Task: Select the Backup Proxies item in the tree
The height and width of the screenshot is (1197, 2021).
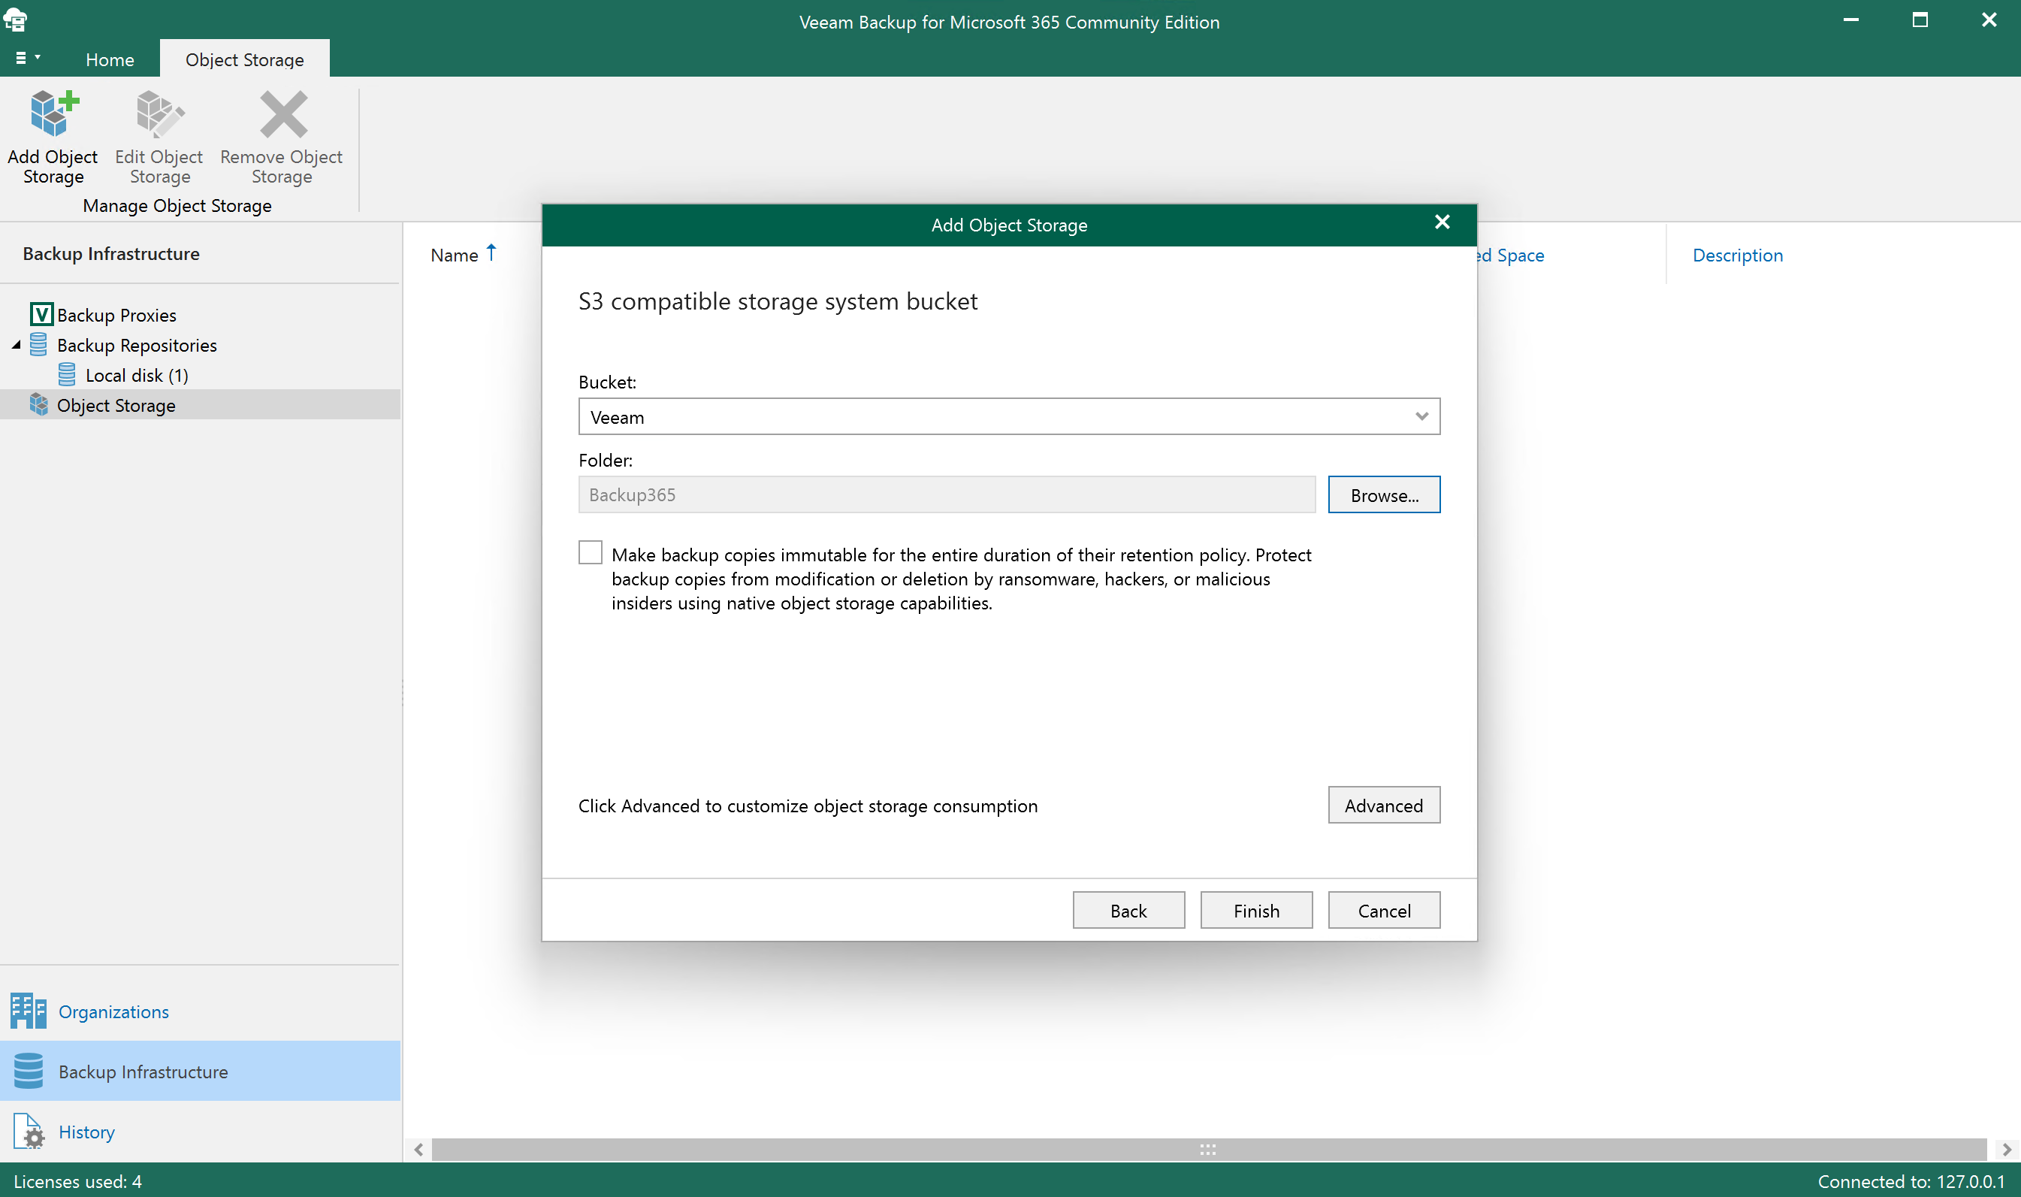Action: (117, 315)
